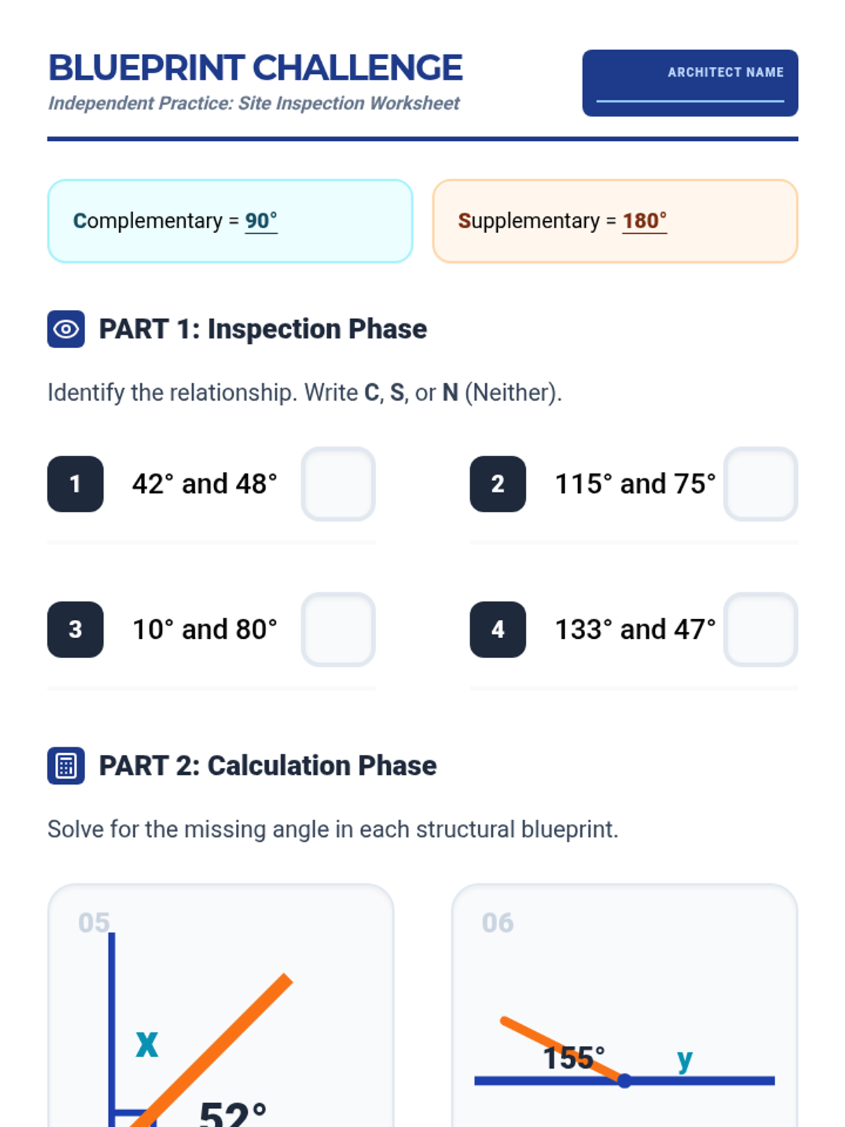
Task: Click the number 2 question badge
Action: (x=498, y=484)
